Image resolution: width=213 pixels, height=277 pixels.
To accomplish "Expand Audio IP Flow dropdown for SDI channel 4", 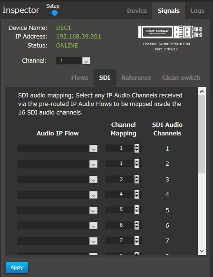I will coord(58,195).
